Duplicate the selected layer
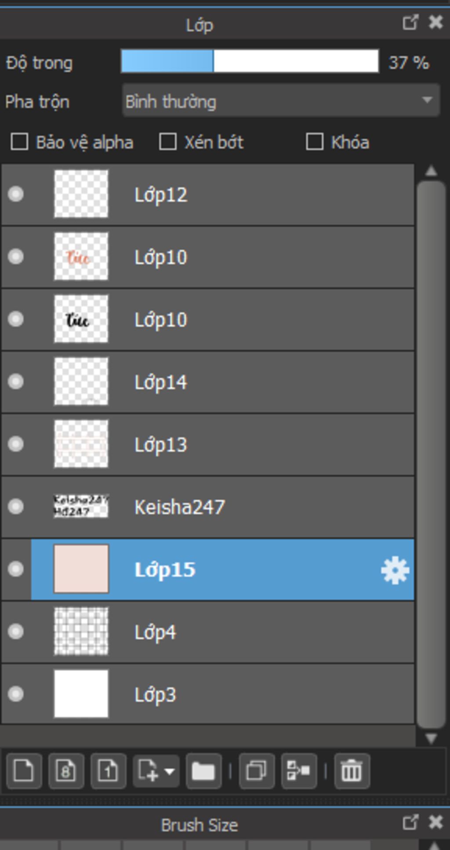The width and height of the screenshot is (450, 850). (257, 771)
